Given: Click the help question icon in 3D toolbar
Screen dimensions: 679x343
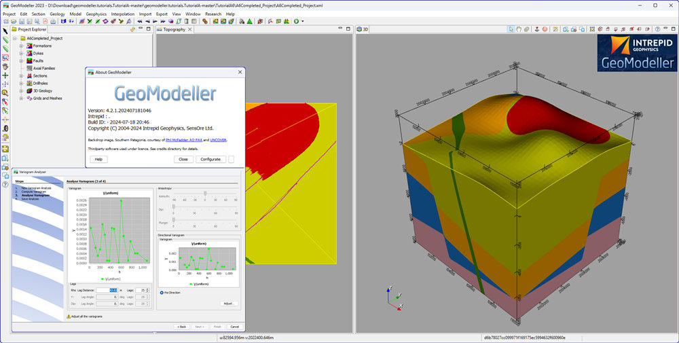Looking at the screenshot, I should click(x=658, y=29).
